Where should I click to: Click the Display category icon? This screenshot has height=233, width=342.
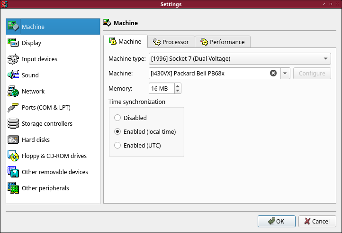point(13,43)
